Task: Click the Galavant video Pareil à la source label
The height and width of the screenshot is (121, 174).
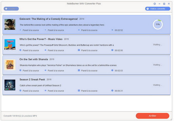Action: [31, 30]
